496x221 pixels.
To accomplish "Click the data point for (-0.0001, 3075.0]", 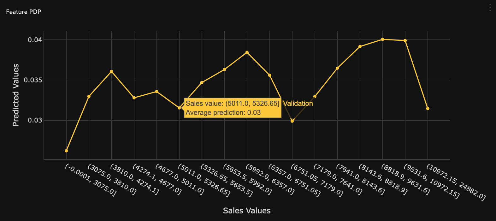I will point(66,151).
